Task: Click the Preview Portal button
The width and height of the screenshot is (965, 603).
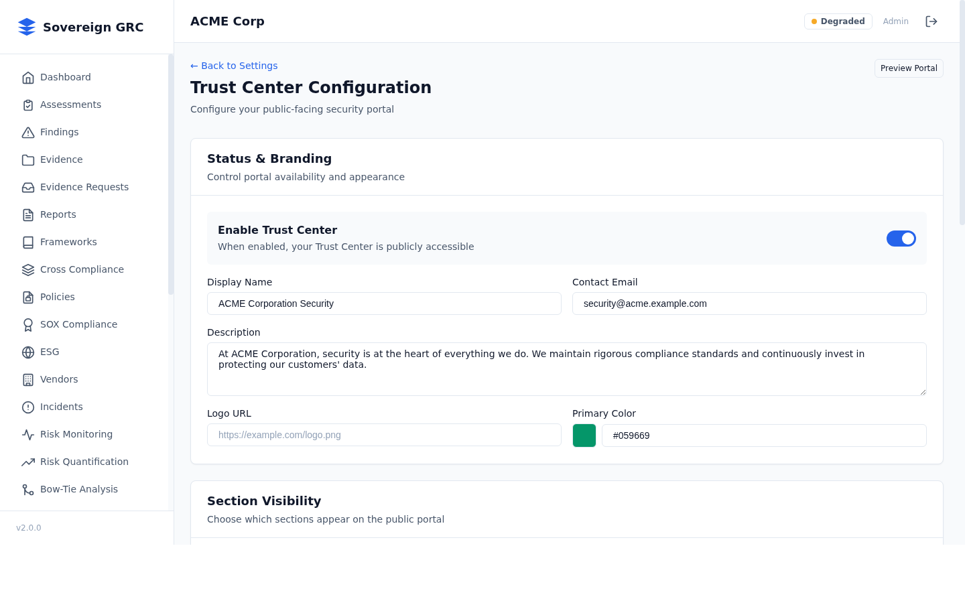Action: pyautogui.click(x=909, y=68)
